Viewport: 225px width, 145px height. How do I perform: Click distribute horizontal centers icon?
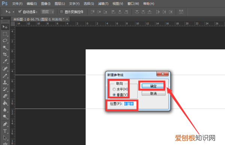(x=164, y=12)
